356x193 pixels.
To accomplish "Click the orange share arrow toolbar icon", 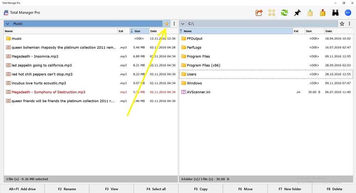I will point(259,13).
